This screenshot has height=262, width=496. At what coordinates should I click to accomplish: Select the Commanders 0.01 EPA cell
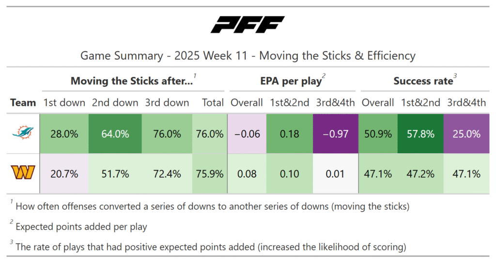335,174
